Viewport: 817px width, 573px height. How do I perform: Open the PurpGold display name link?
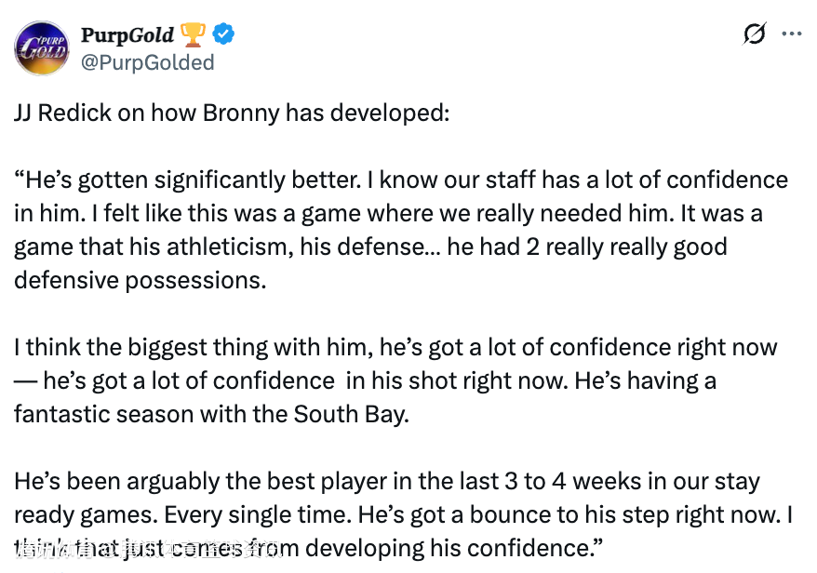click(127, 35)
